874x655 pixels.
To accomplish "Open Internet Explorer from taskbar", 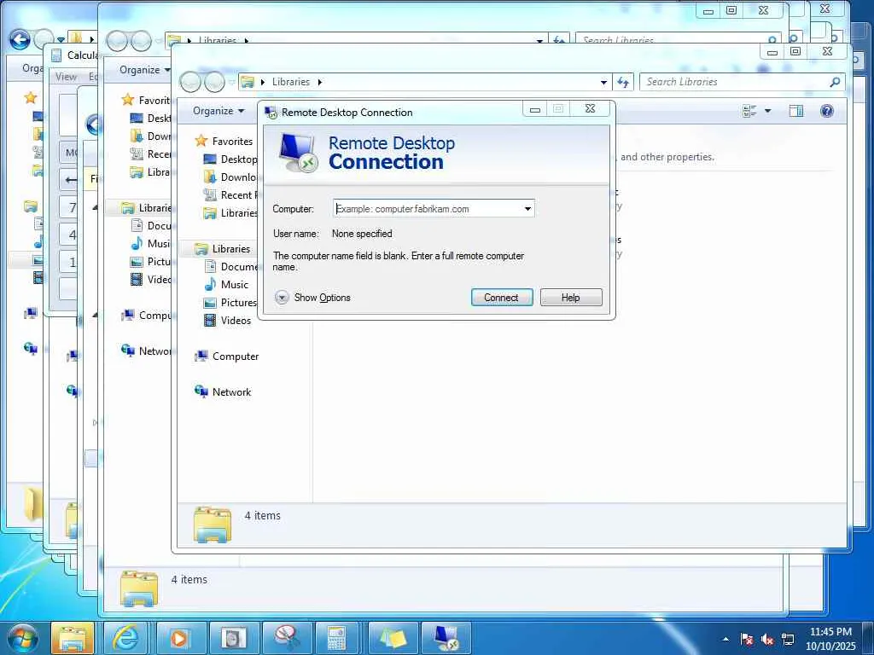I will (x=125, y=638).
